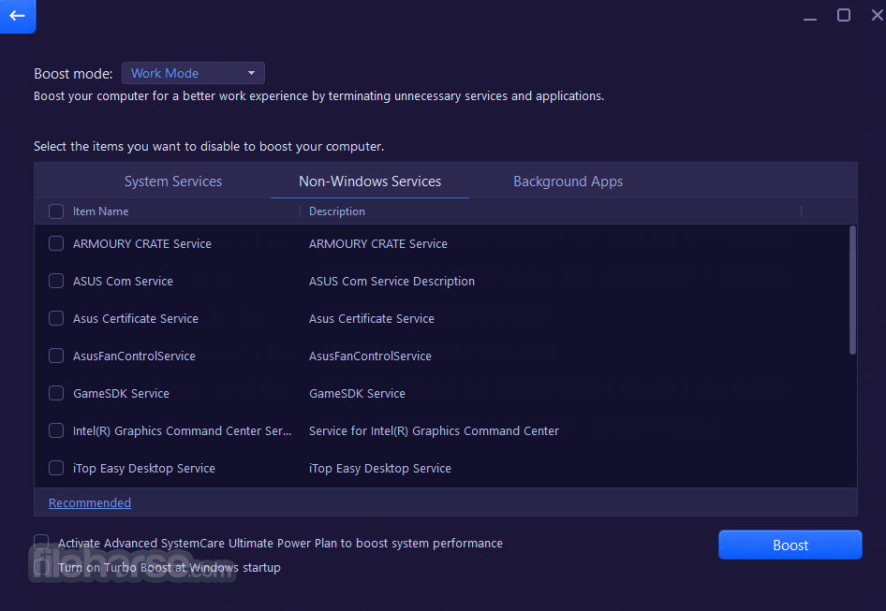Screen dimensions: 886x611
Task: Maximize the window
Action: (844, 15)
